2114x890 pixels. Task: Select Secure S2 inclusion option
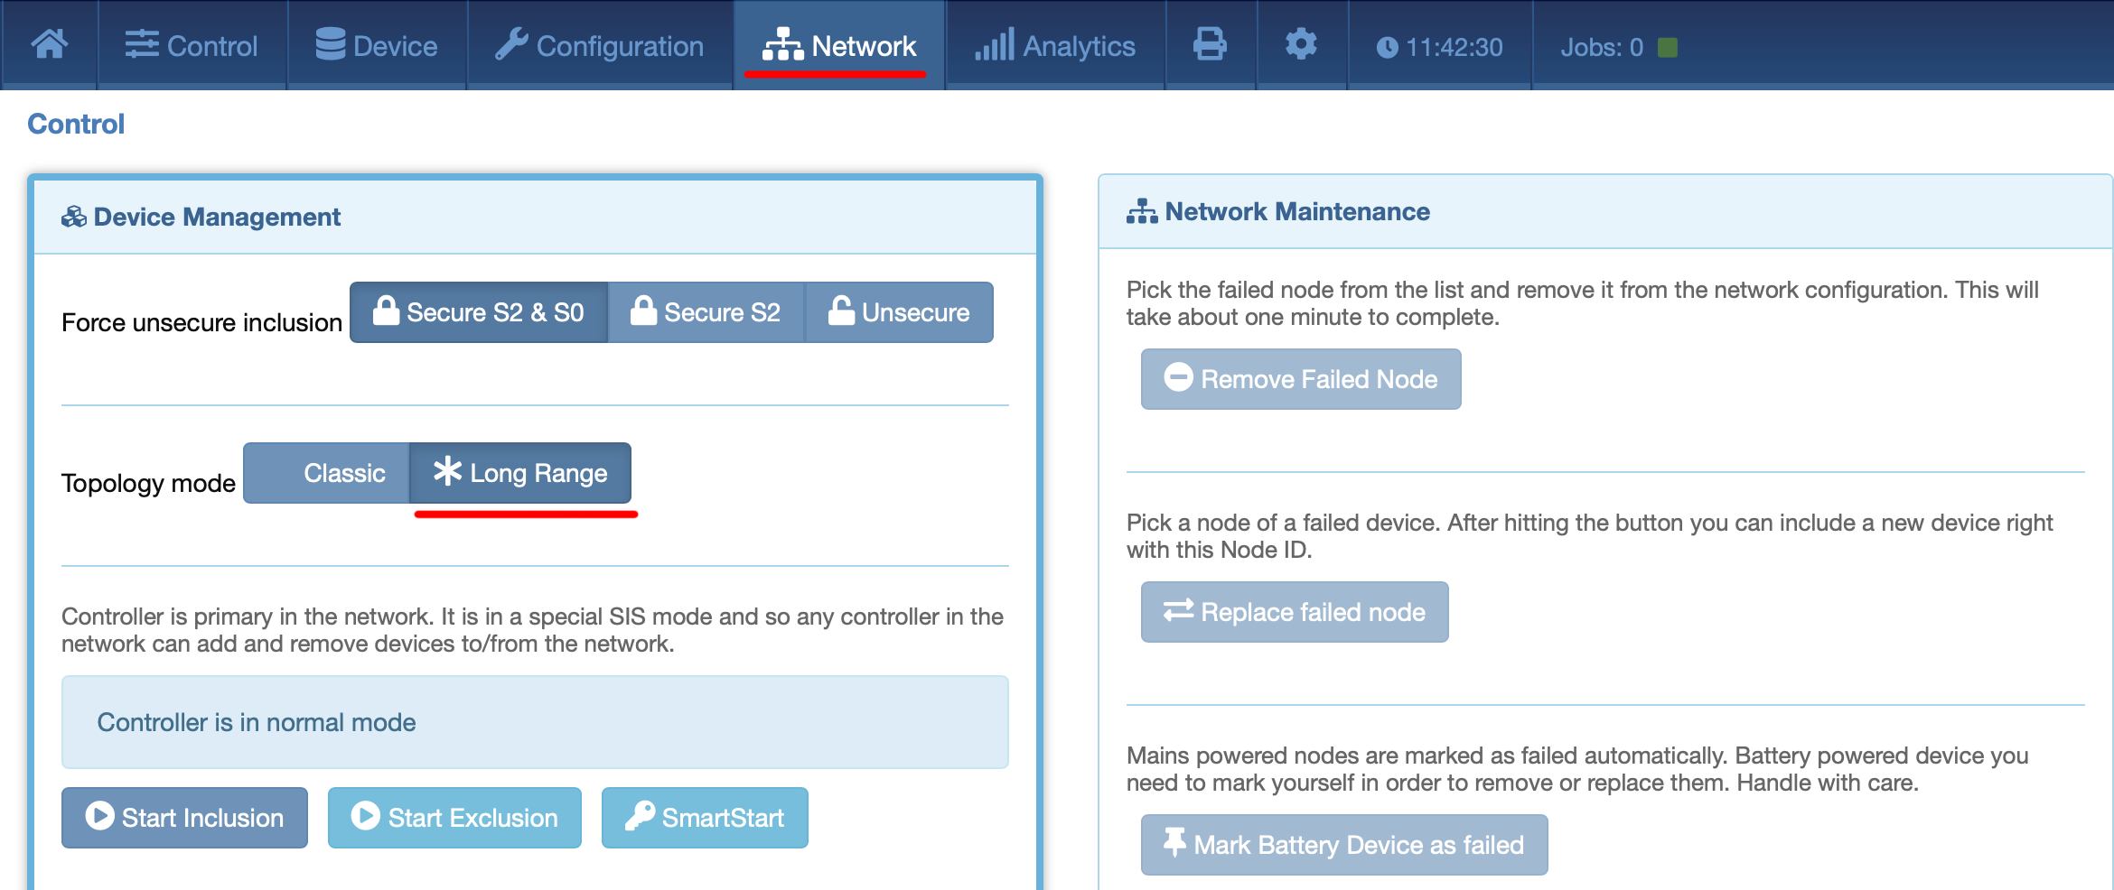706,312
